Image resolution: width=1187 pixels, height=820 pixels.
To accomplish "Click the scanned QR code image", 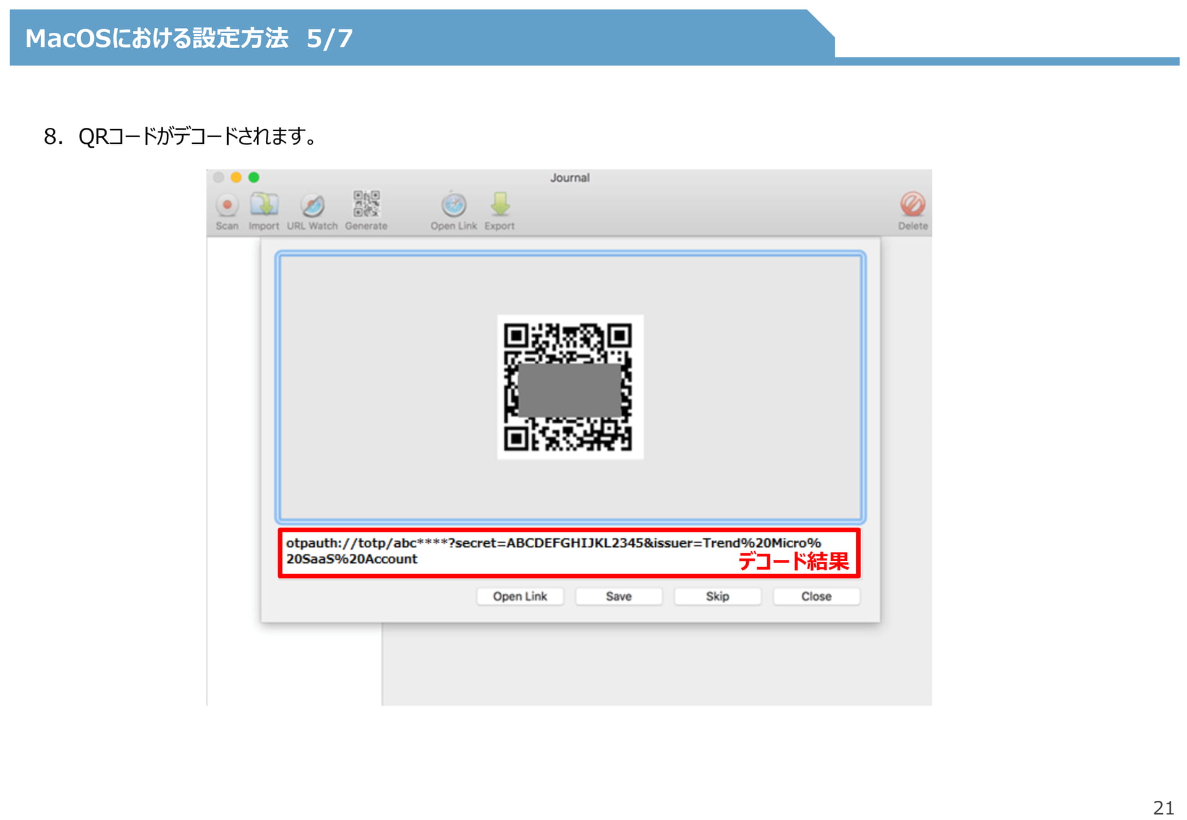I will pos(570,387).
